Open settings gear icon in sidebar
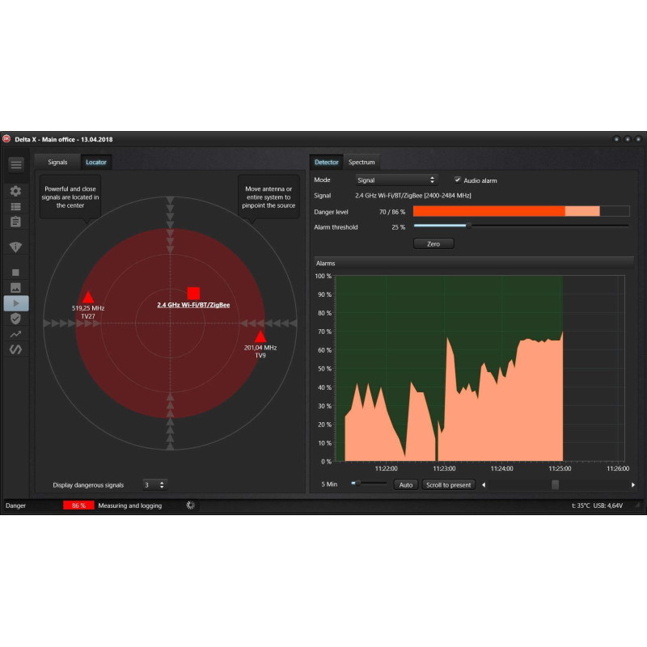 point(15,191)
